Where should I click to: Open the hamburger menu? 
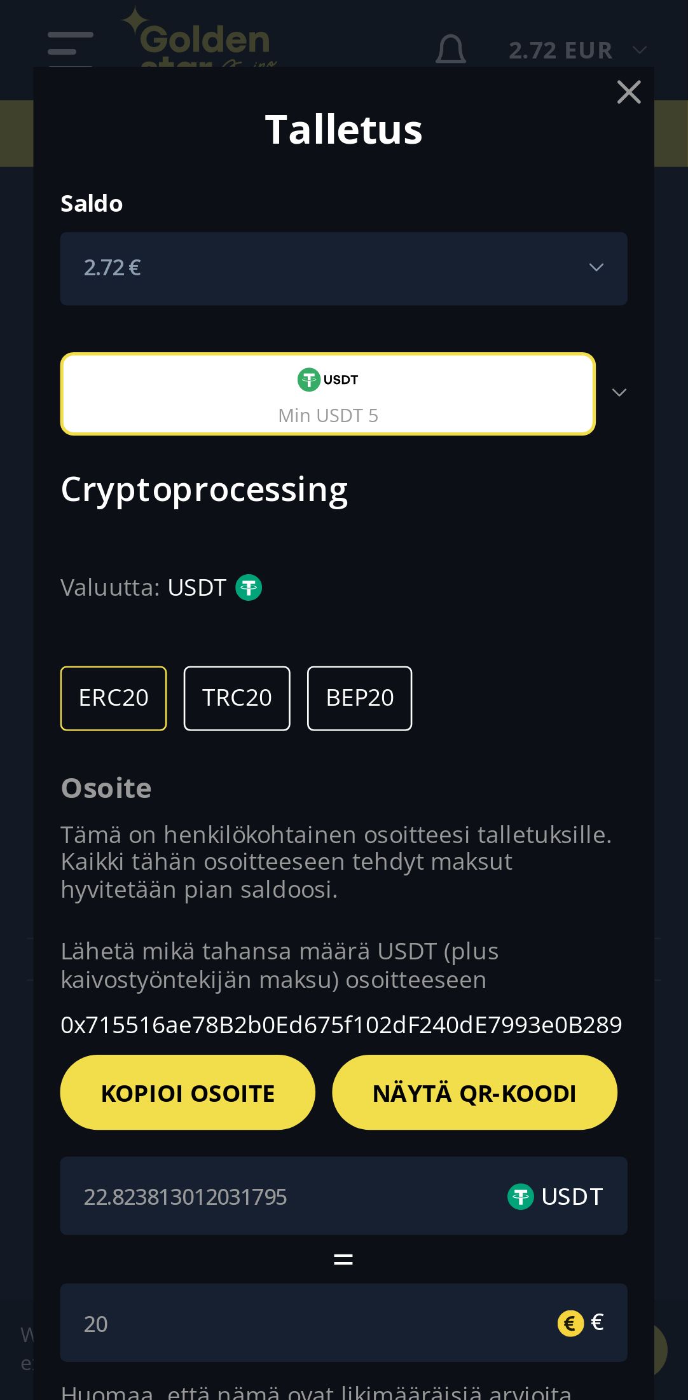70,45
